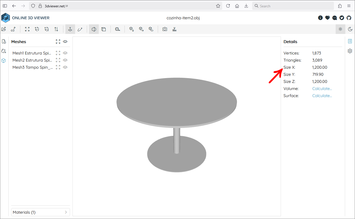Share the model via embed code
Image resolution: width=355 pixels, height=219 pixels.
coord(151,29)
